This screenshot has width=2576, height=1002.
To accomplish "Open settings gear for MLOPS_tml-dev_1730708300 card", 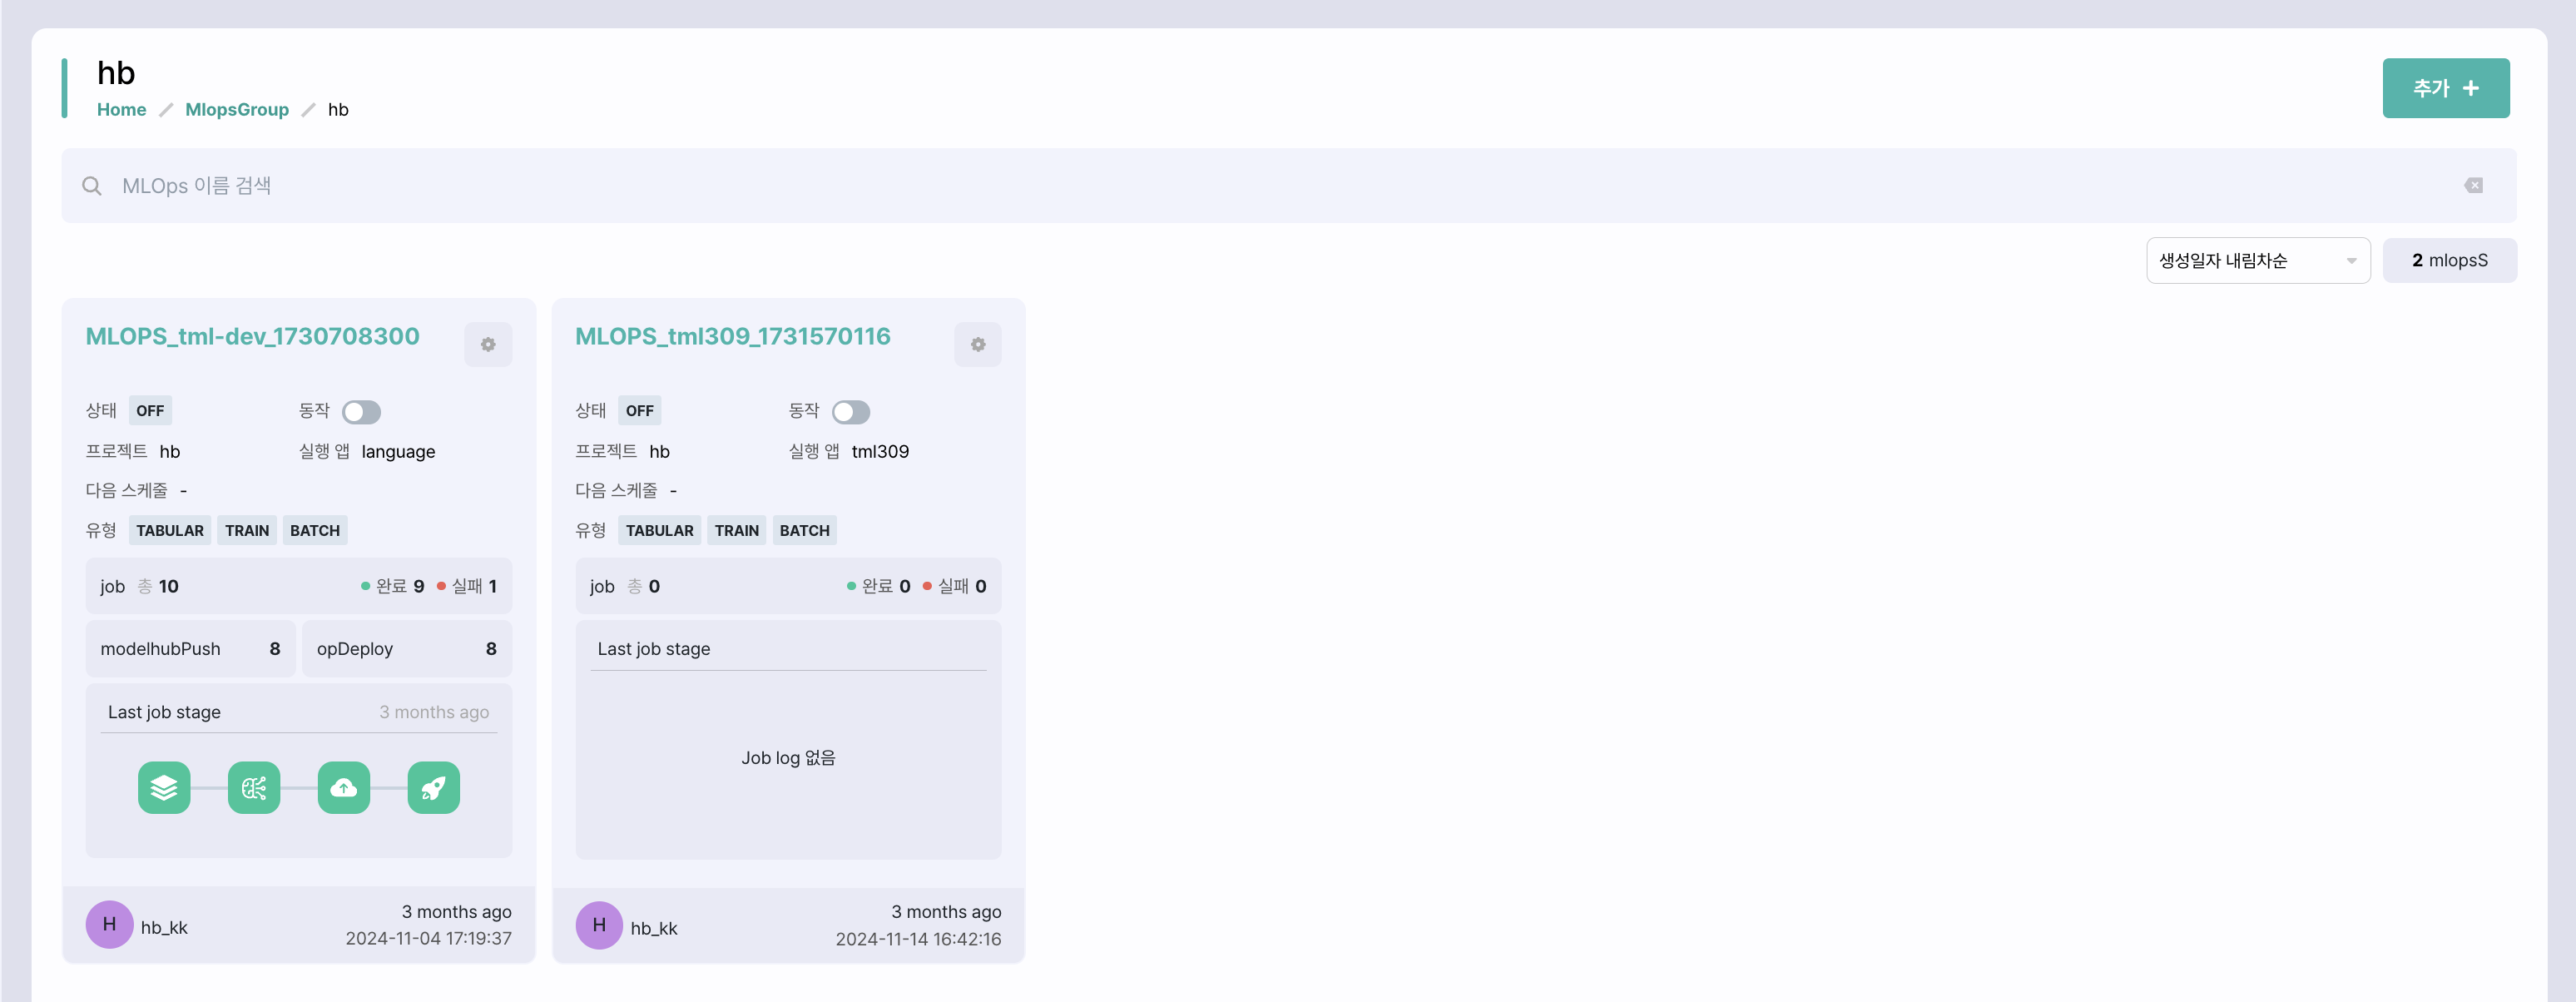I will (488, 344).
